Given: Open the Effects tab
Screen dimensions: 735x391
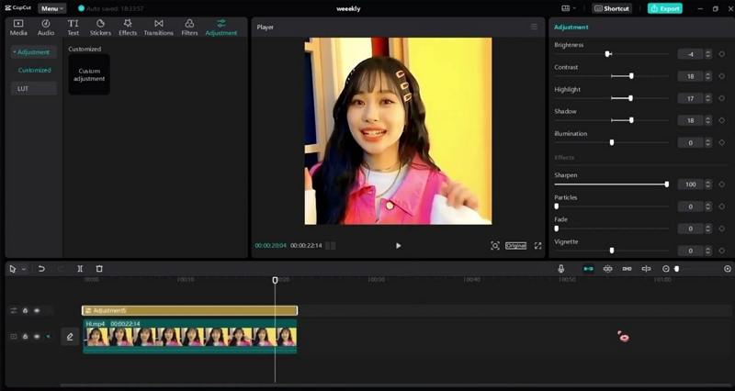Looking at the screenshot, I should coord(128,28).
